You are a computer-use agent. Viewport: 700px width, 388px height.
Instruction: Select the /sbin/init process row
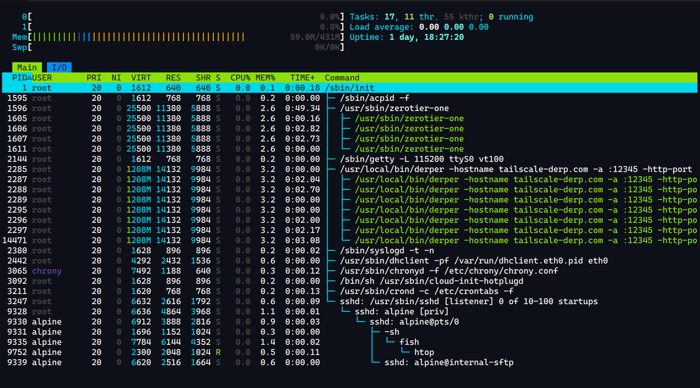[x=349, y=88]
